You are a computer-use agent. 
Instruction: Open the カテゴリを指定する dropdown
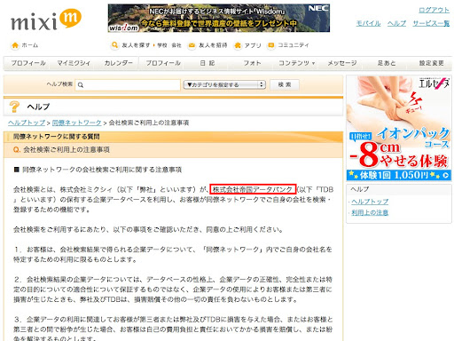(224, 85)
